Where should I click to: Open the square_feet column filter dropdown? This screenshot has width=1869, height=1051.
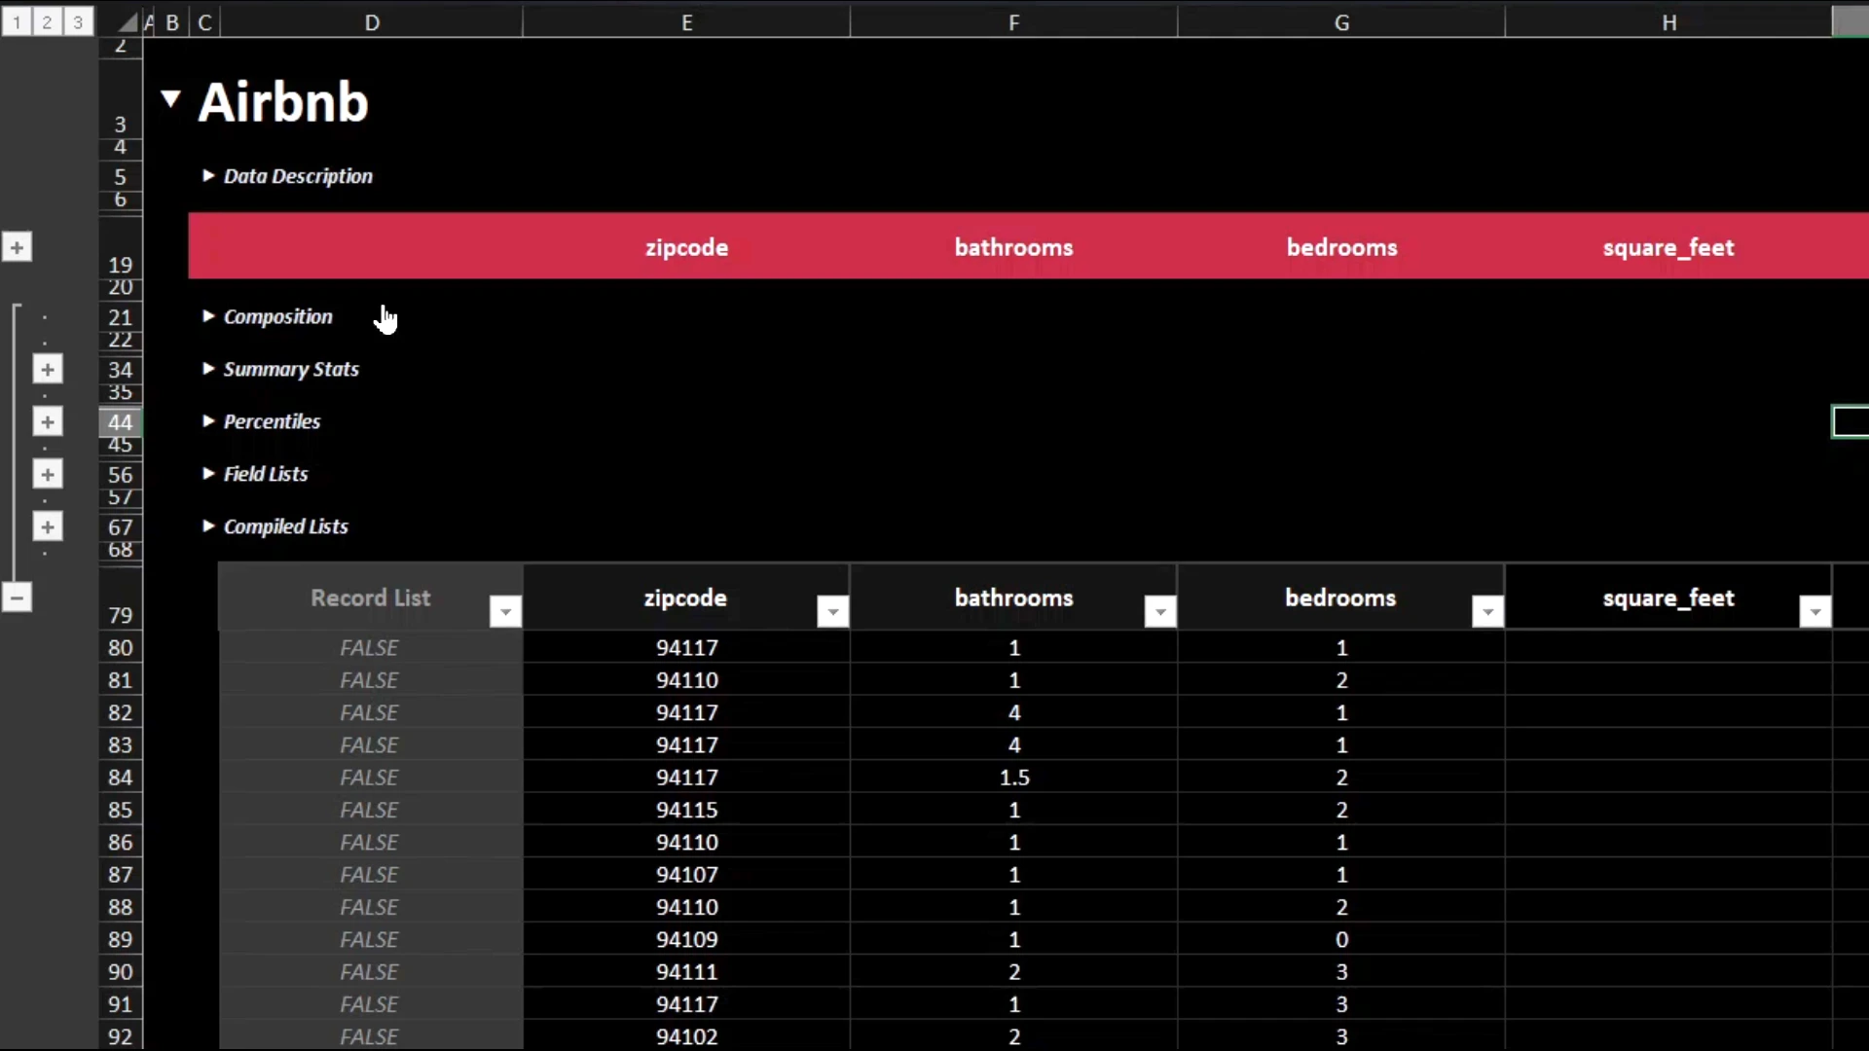(x=1815, y=611)
